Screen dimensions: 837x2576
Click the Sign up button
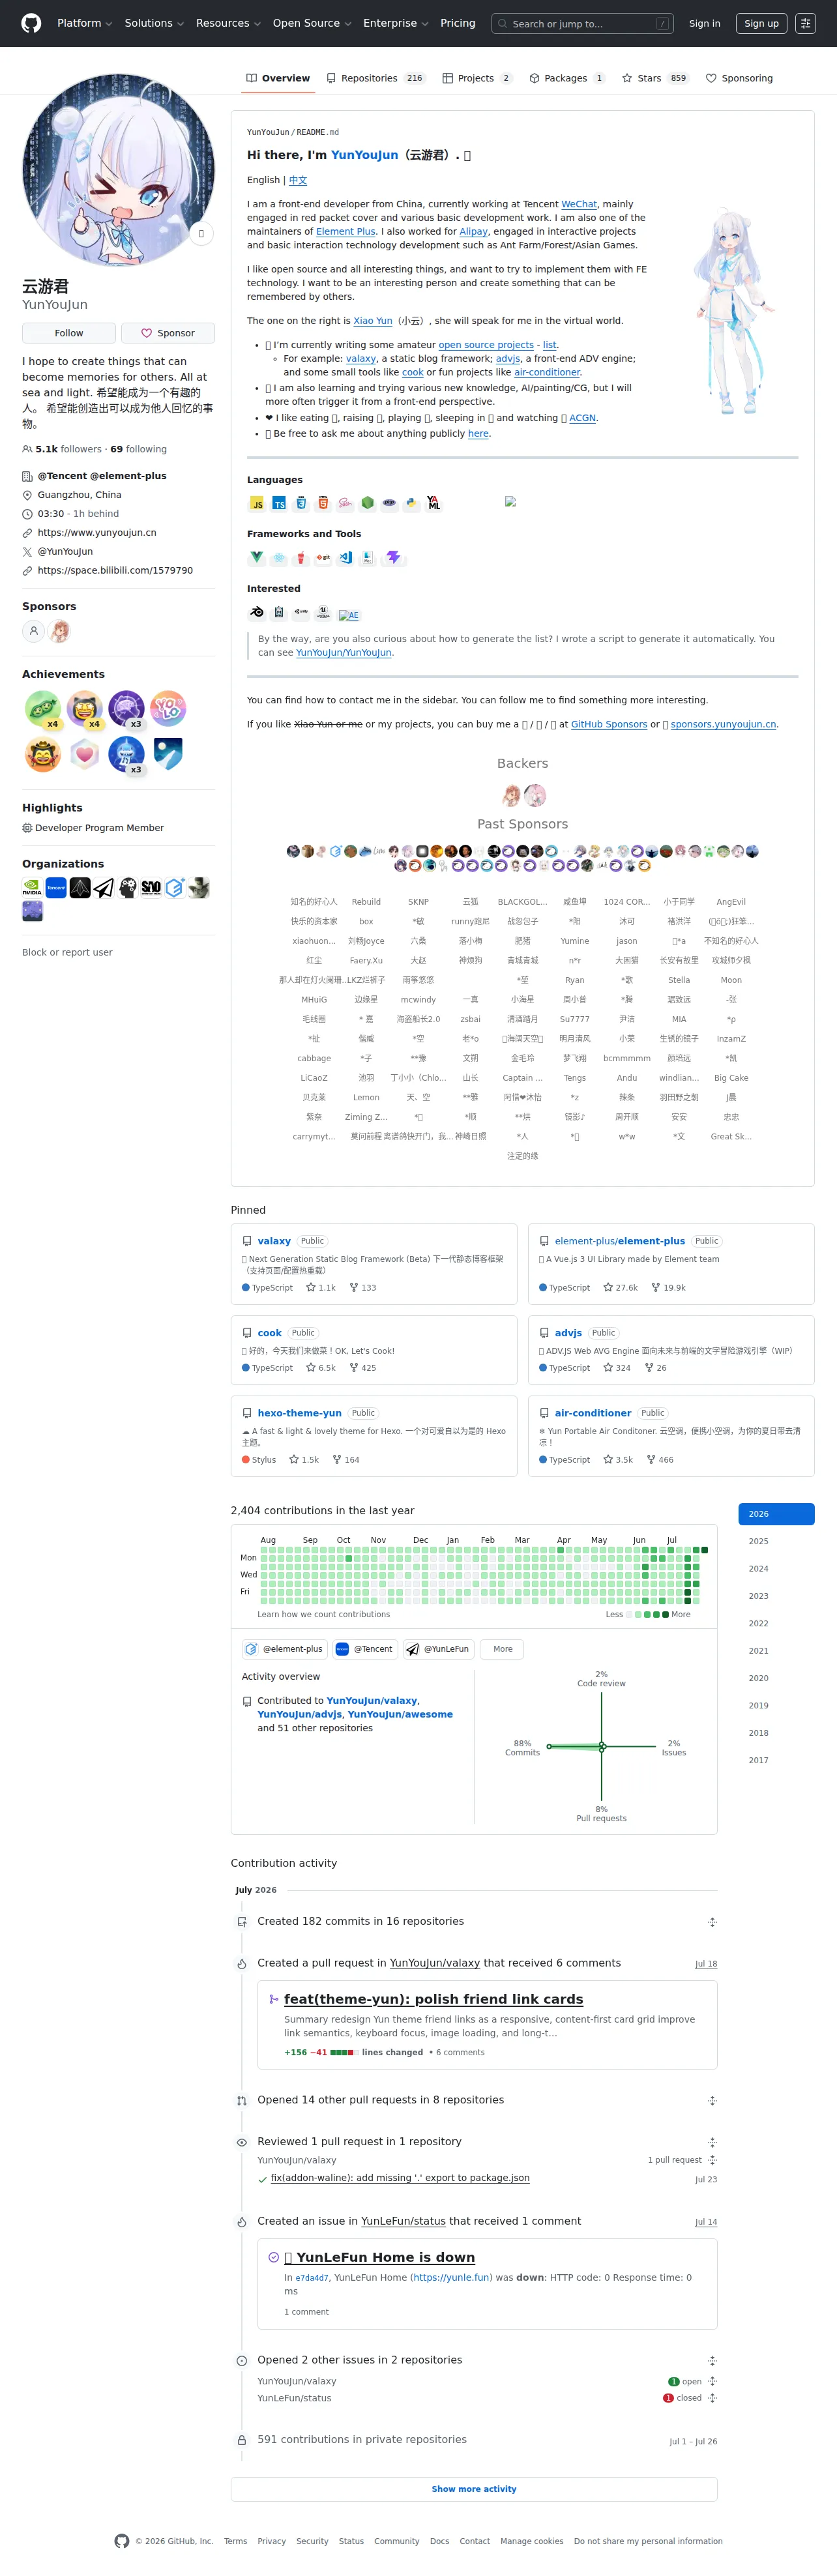[761, 23]
